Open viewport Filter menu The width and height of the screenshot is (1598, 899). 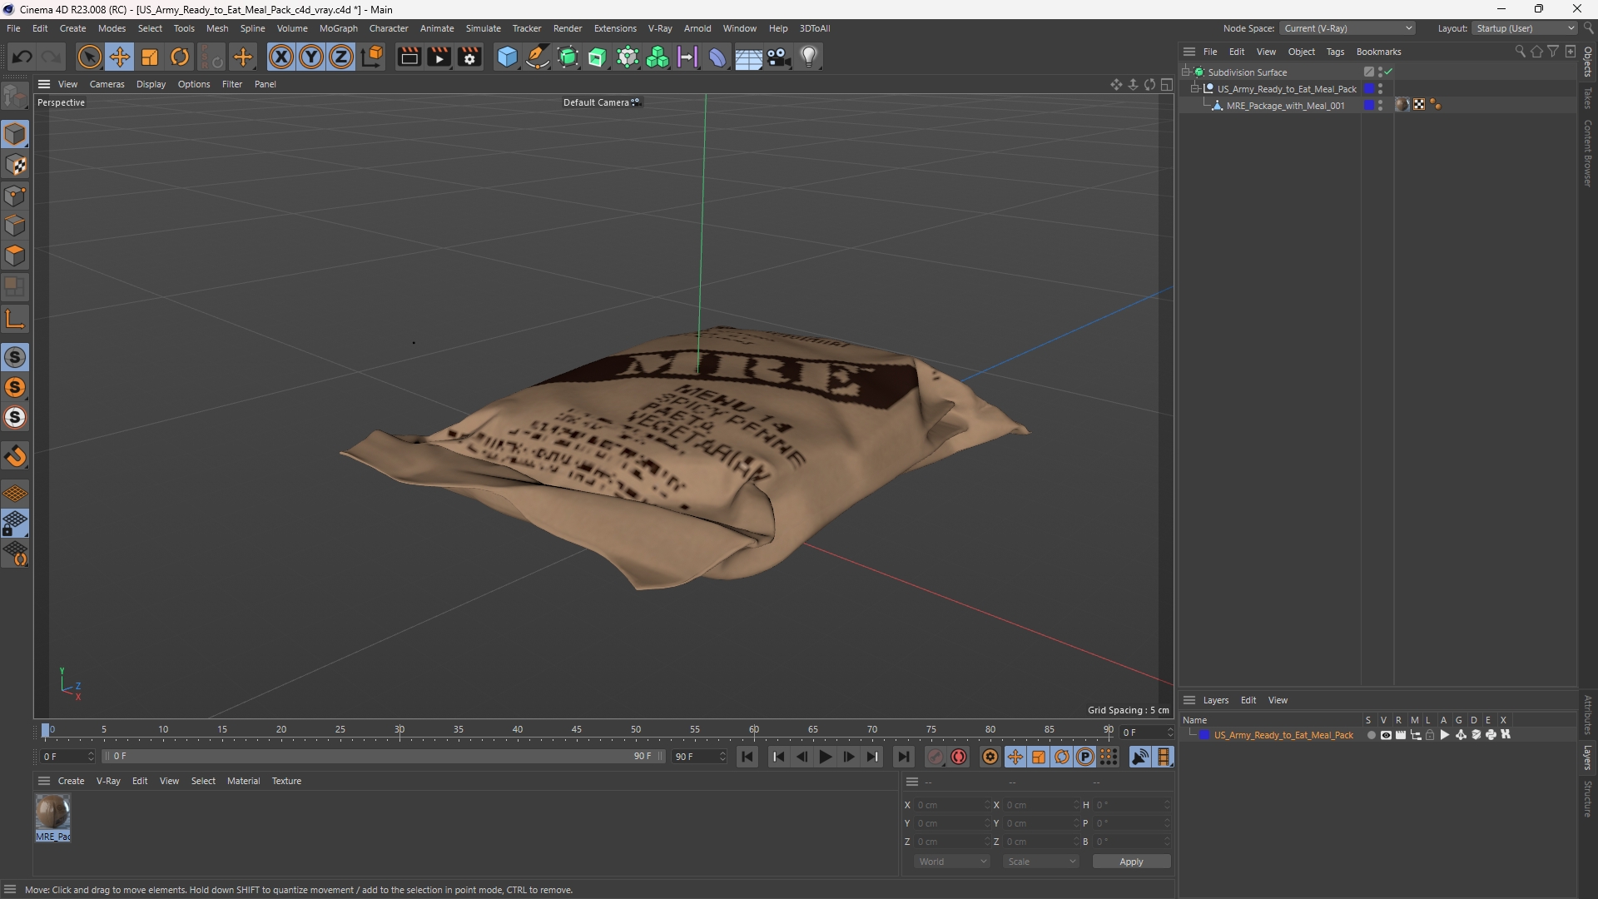(232, 84)
